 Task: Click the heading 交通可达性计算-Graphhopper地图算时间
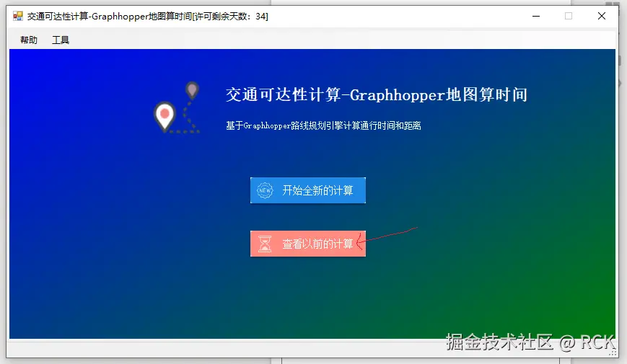377,95
